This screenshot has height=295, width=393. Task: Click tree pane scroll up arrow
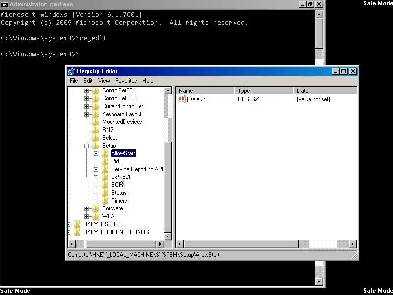point(168,90)
